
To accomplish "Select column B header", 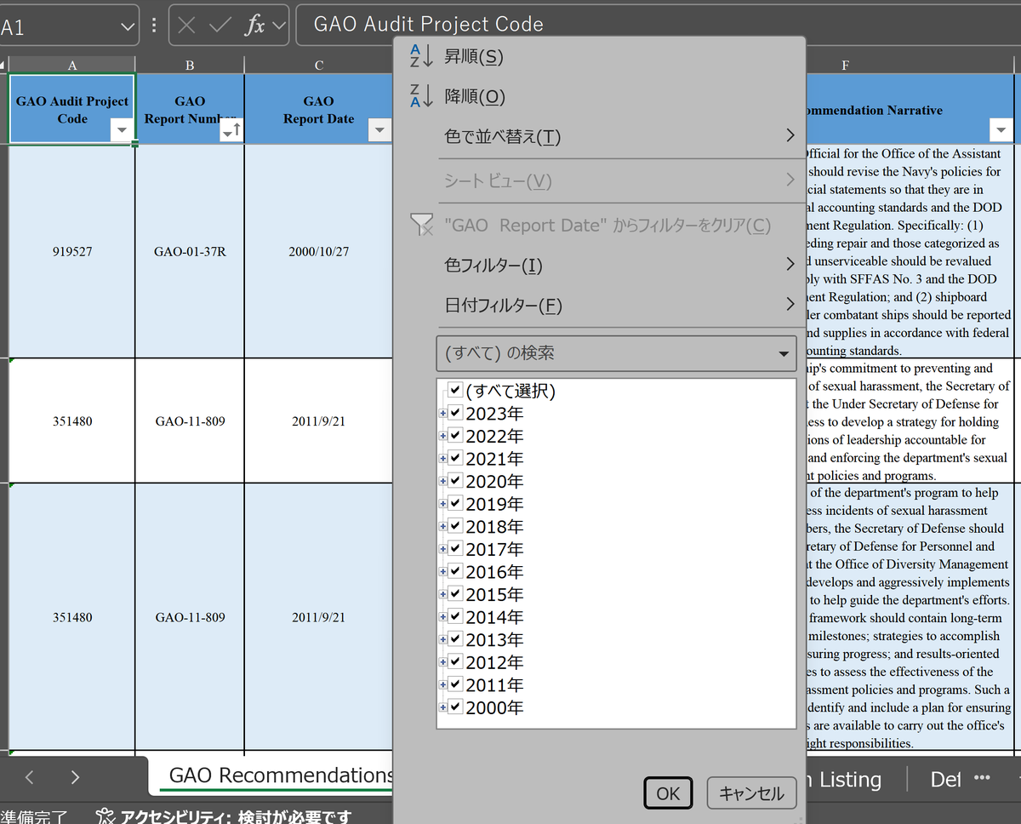I will (x=190, y=66).
